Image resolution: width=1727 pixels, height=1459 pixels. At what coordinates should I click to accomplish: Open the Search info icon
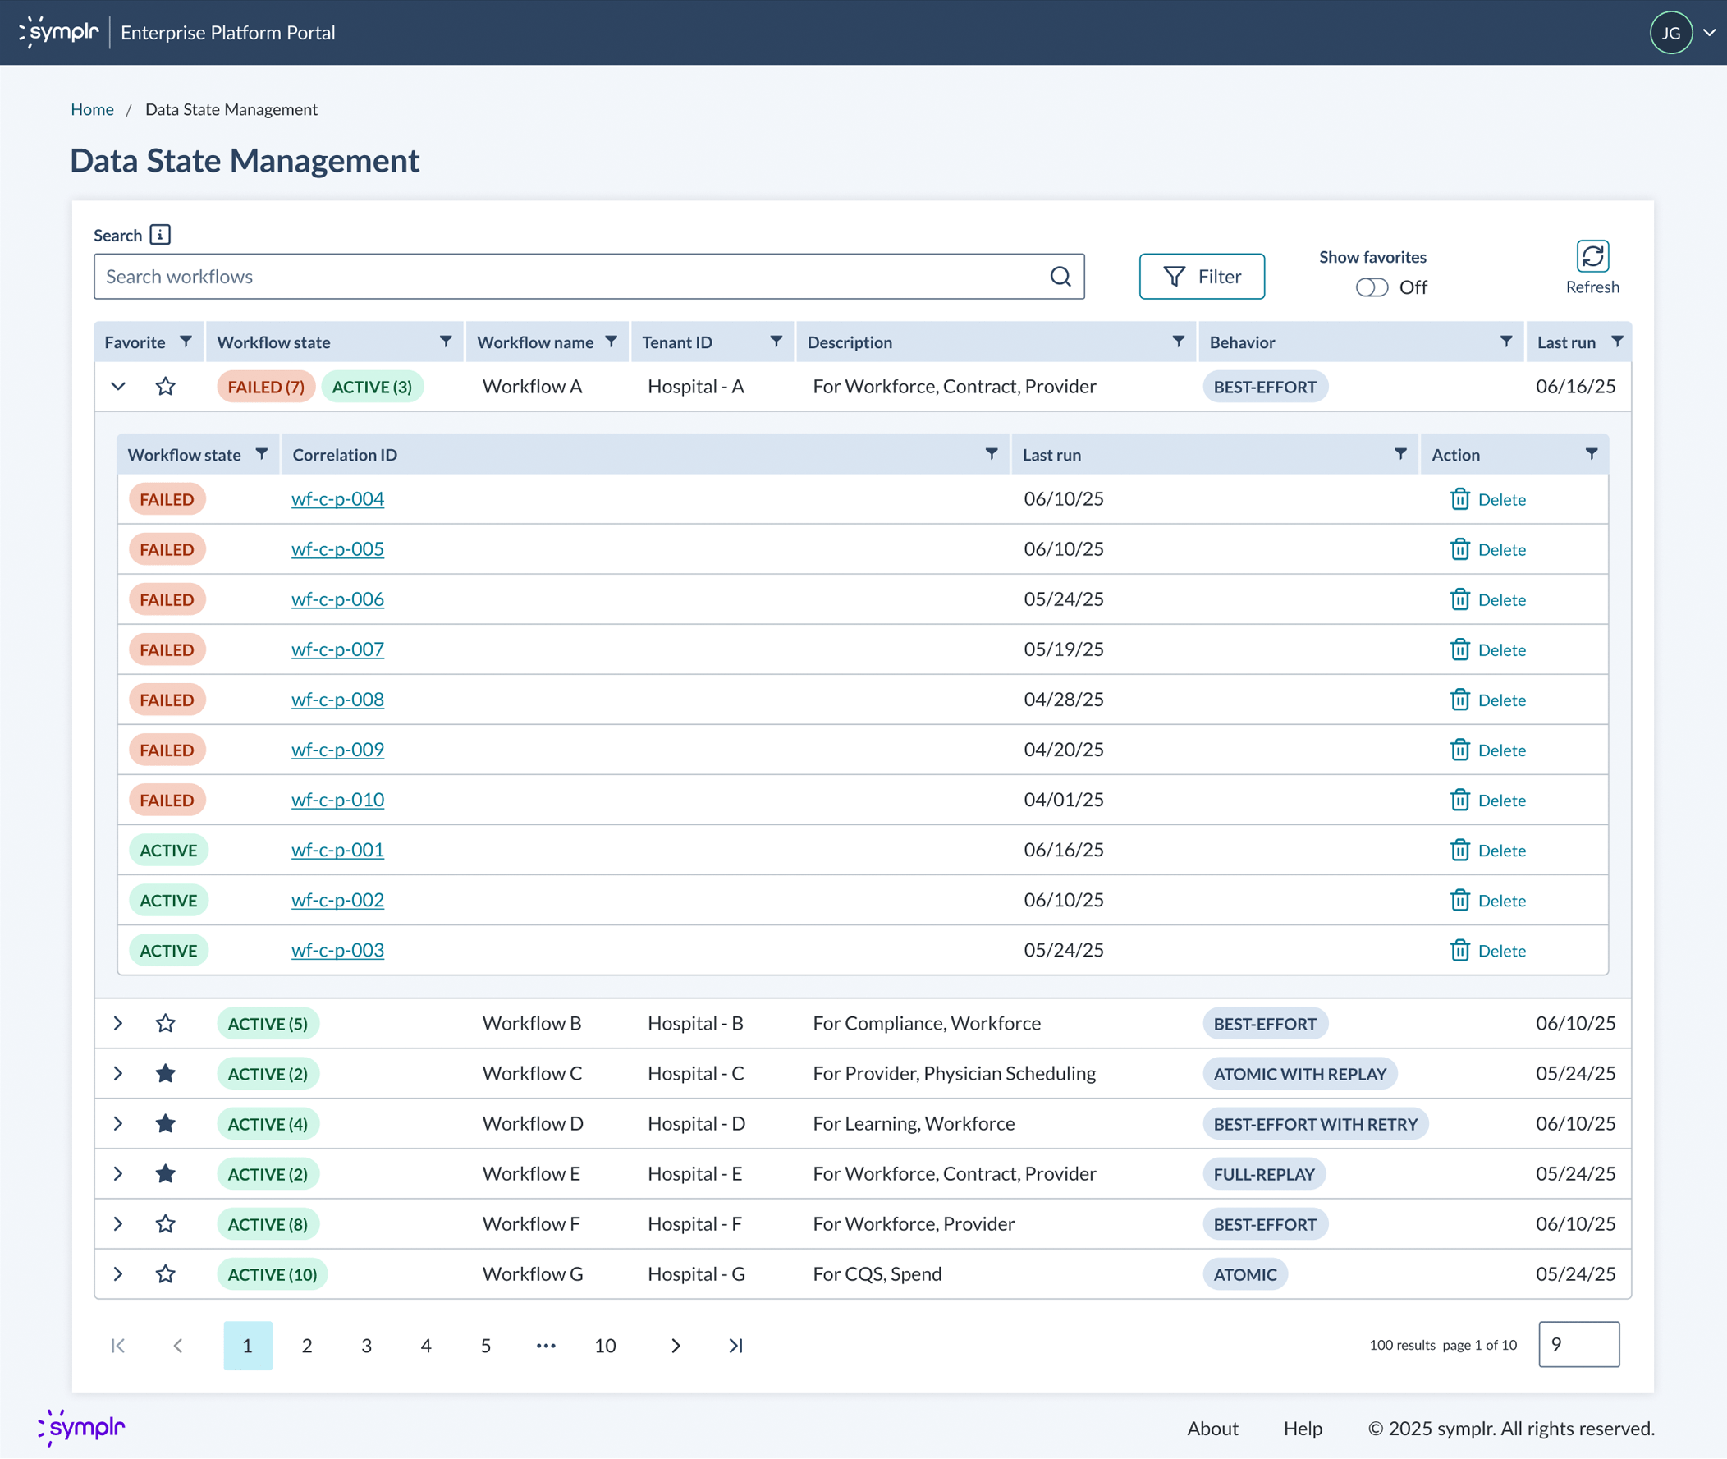tap(160, 235)
